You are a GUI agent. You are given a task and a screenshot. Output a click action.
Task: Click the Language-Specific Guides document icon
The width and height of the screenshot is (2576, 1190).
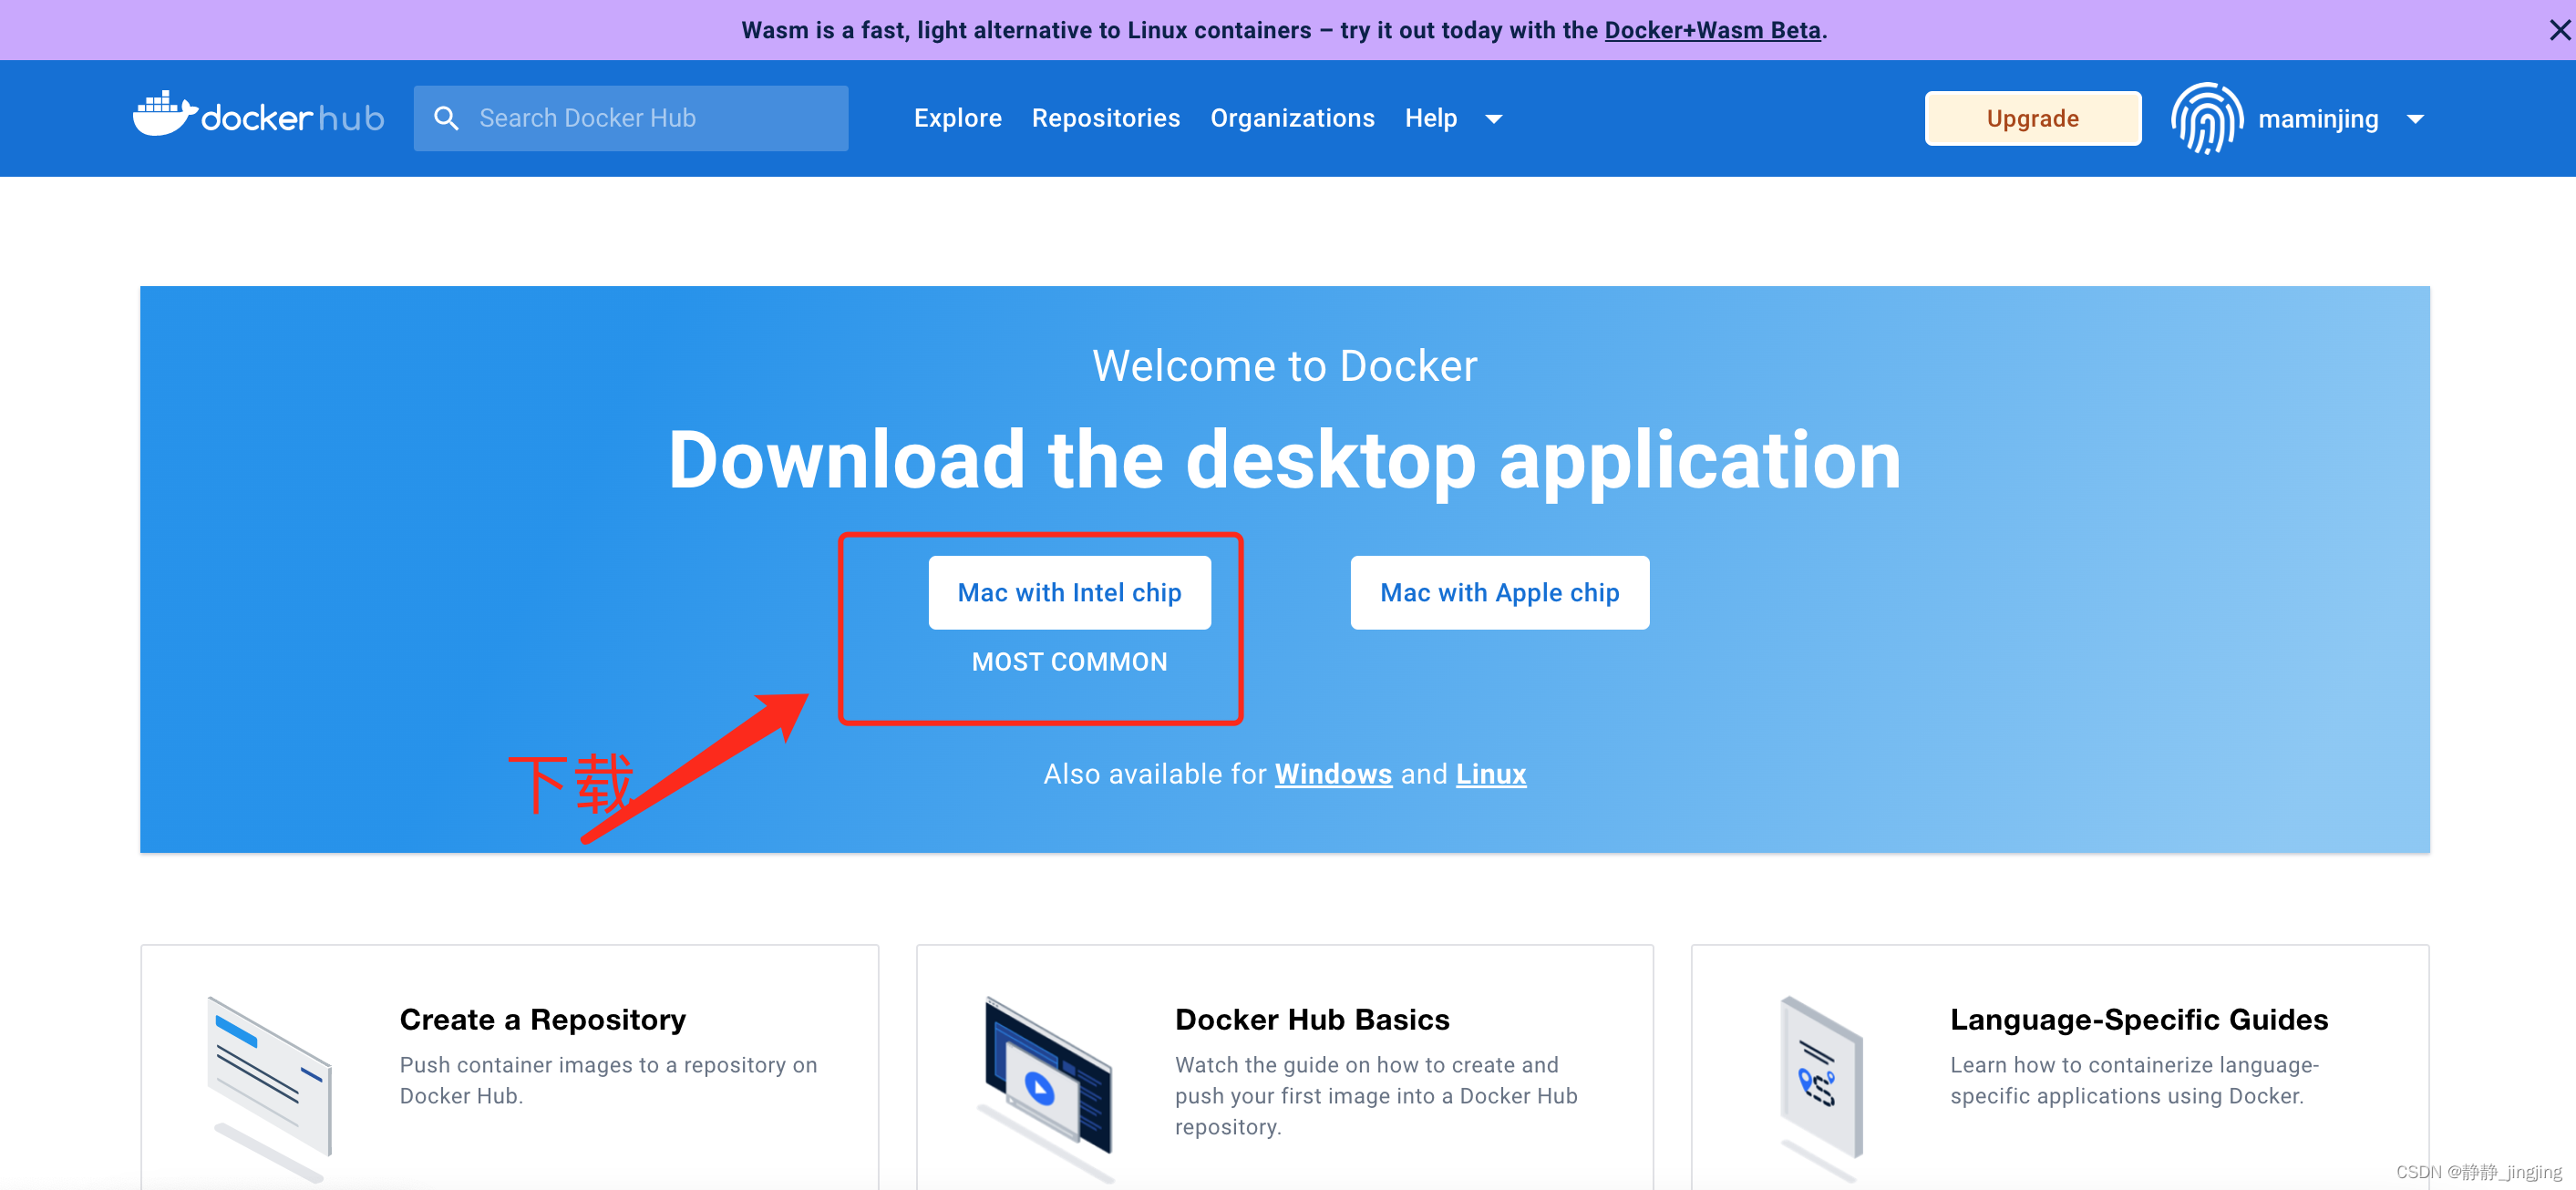click(x=1820, y=1077)
